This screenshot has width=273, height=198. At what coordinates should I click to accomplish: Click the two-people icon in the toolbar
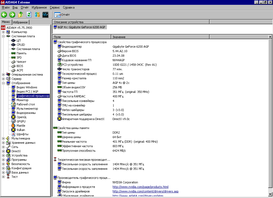(x=37, y=15)
